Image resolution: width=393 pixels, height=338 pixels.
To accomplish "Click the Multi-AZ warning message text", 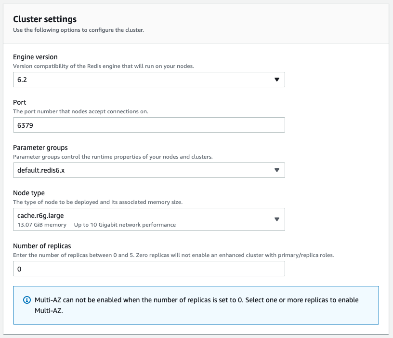I will click(x=196, y=305).
